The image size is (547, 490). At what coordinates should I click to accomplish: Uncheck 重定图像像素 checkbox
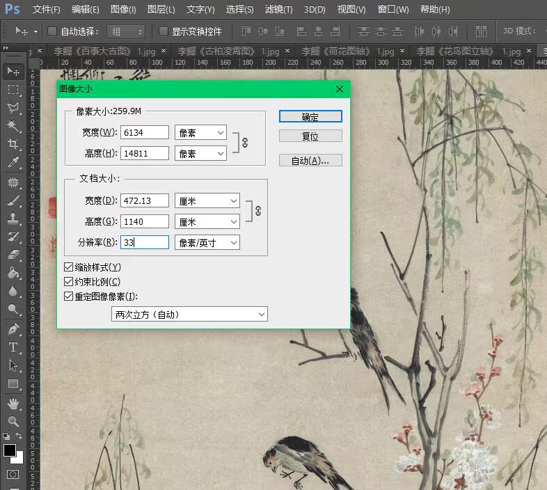[x=68, y=297]
